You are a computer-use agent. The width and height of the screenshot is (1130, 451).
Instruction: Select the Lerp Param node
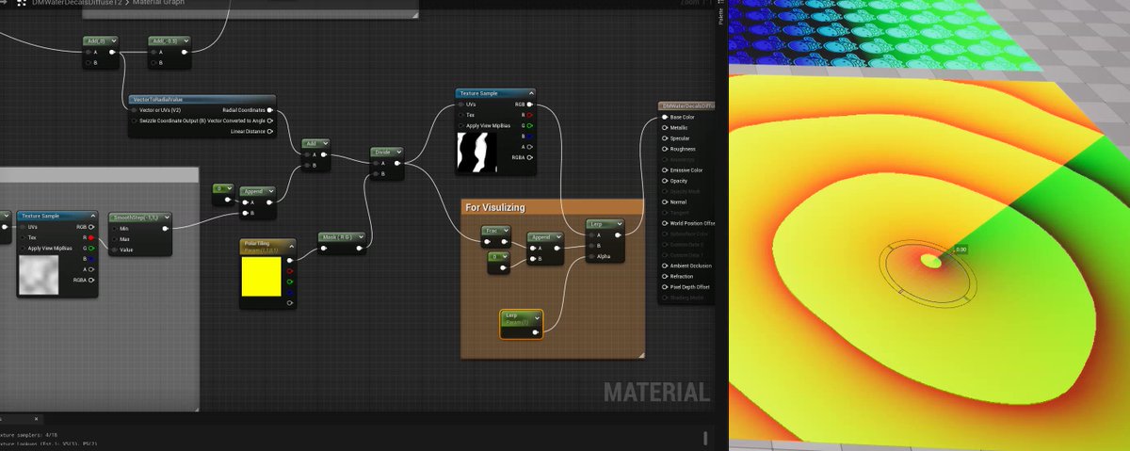[521, 323]
